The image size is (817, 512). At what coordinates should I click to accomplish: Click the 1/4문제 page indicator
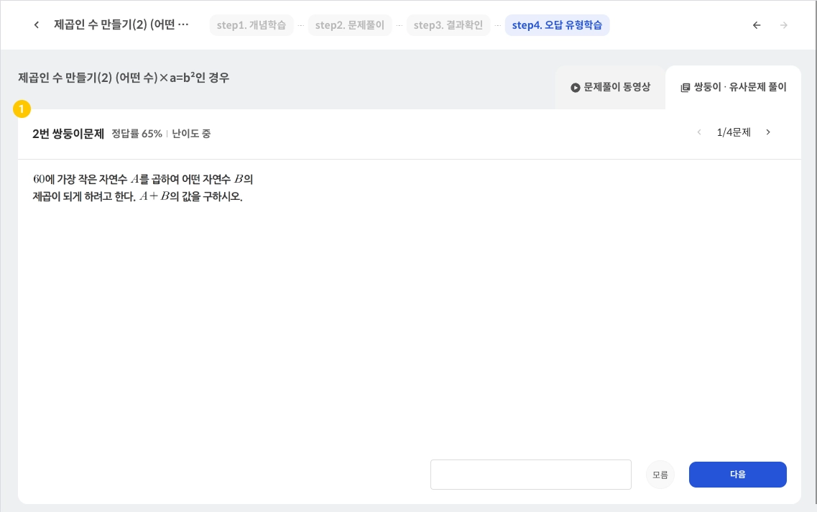(x=734, y=132)
